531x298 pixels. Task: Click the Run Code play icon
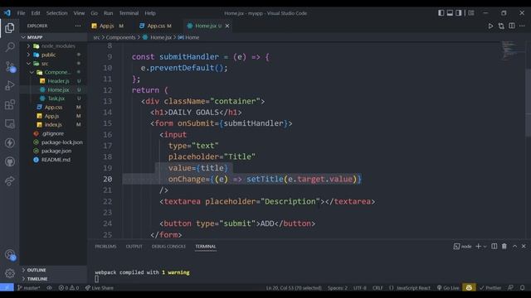[490, 26]
